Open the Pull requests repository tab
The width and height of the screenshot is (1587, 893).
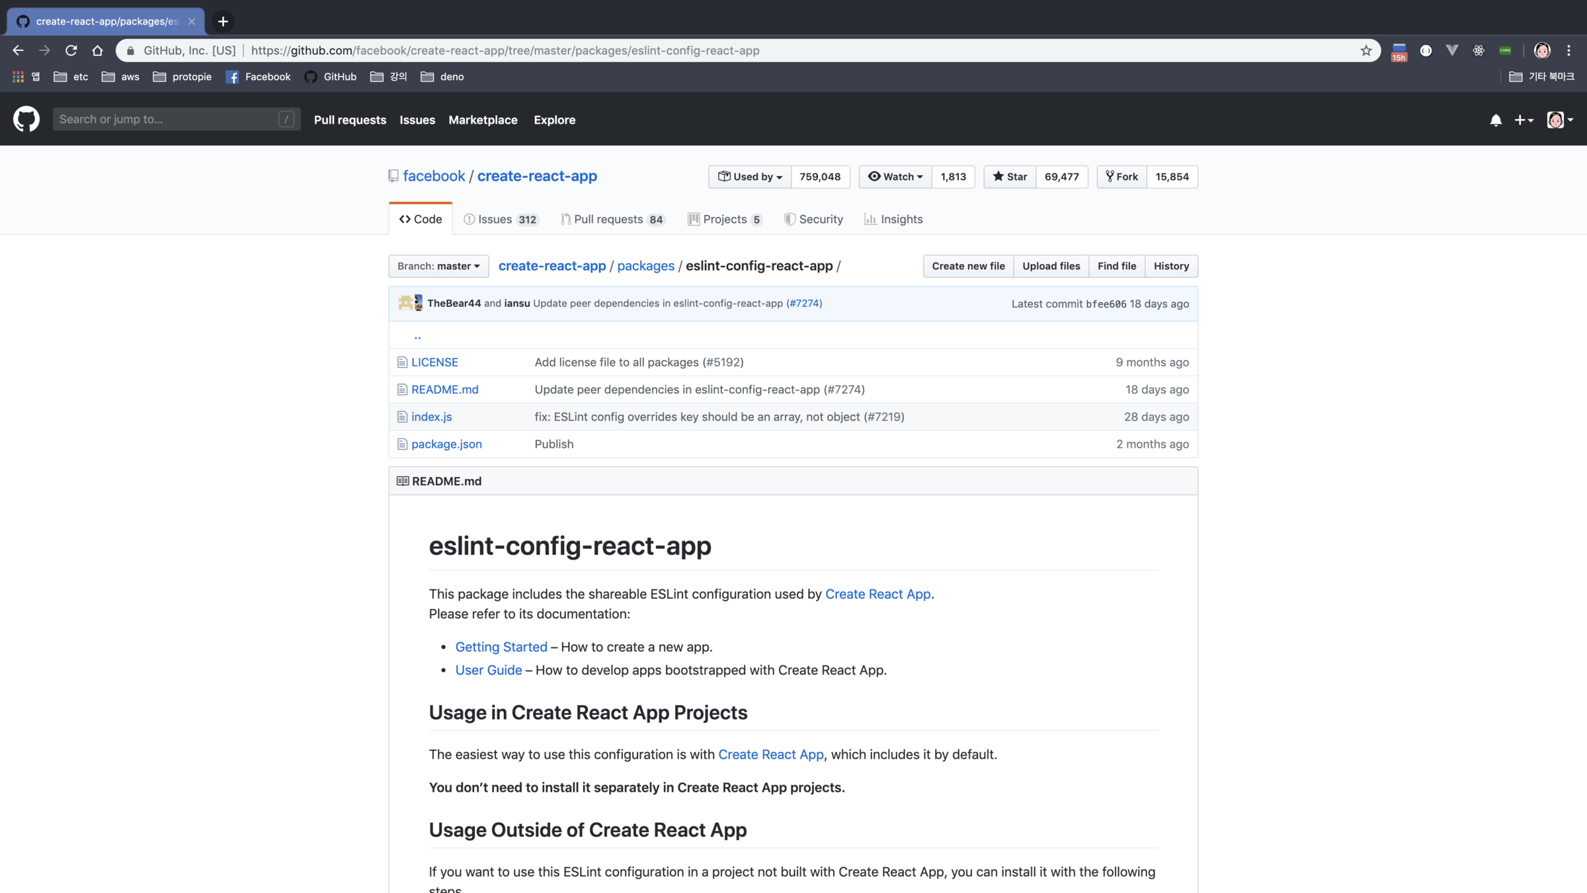[612, 219]
